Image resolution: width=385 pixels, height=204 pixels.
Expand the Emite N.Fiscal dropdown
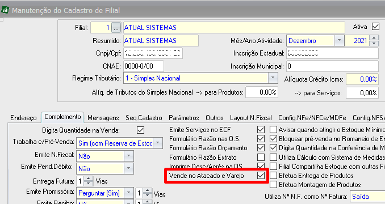129,156
